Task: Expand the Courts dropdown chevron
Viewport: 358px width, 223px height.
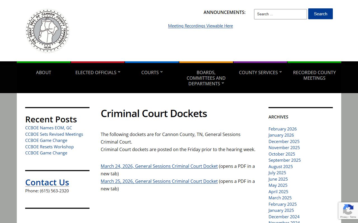Action: pos(161,72)
